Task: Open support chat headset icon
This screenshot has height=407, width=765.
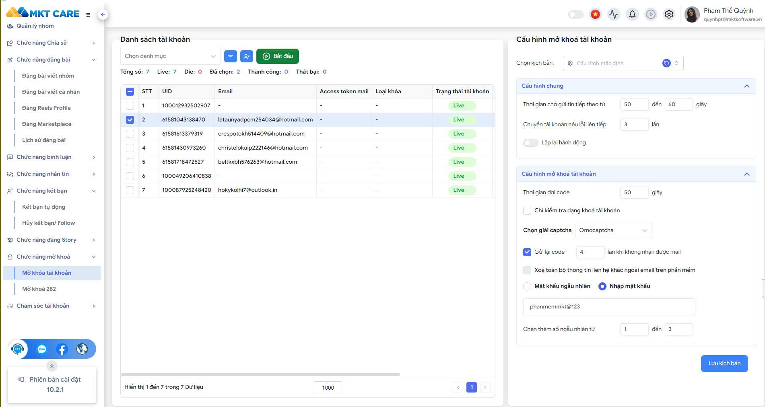Action: pyautogui.click(x=18, y=349)
